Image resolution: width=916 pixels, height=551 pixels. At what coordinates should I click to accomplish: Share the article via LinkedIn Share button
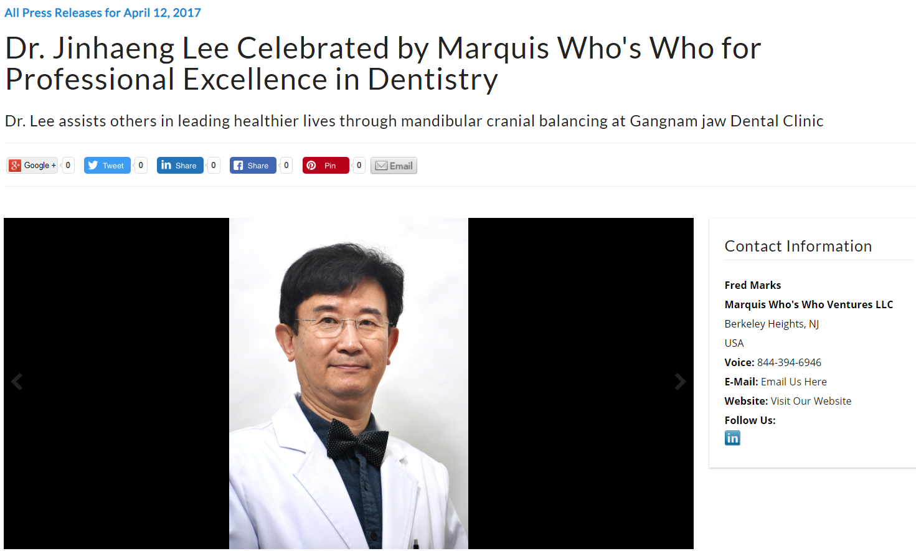tap(180, 166)
